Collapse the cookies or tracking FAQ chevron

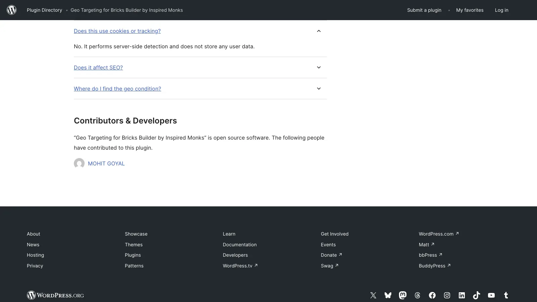point(319,31)
